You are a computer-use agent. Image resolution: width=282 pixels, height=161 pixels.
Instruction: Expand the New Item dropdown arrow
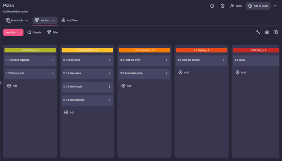pos(21,32)
